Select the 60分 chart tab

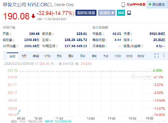point(141,56)
